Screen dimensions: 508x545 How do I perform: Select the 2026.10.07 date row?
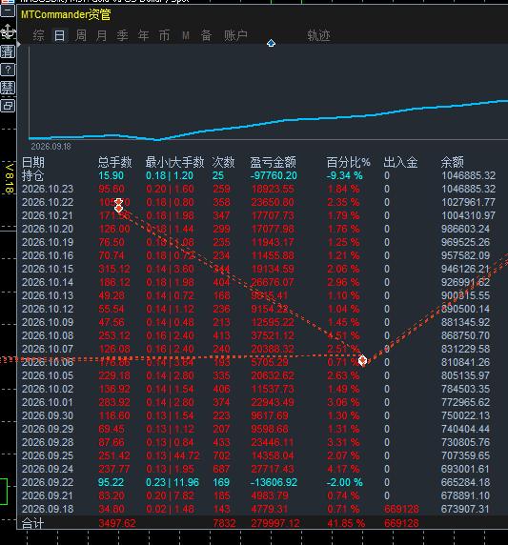tap(48, 349)
